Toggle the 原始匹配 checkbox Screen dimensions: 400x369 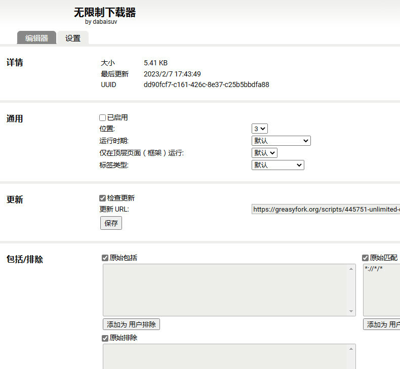coord(366,258)
